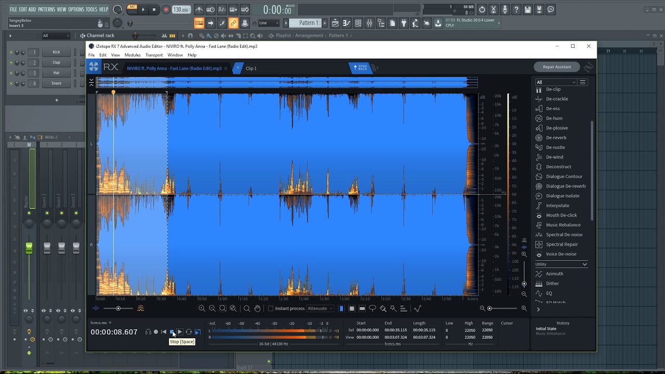The width and height of the screenshot is (665, 374).
Task: Open FL Studio PATTERNS menu
Action: (46, 9)
